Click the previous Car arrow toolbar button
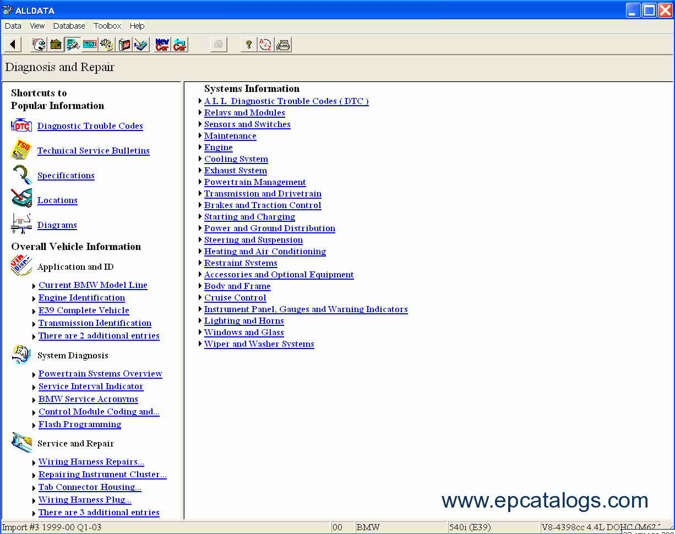675x534 pixels. (179, 45)
